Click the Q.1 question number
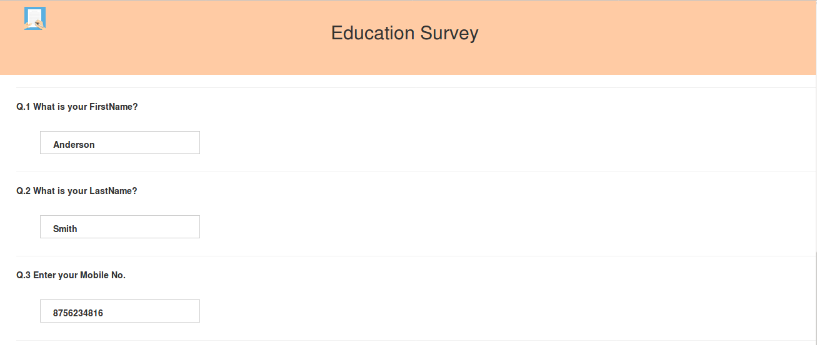Viewport: 817px width, 345px height. click(23, 107)
